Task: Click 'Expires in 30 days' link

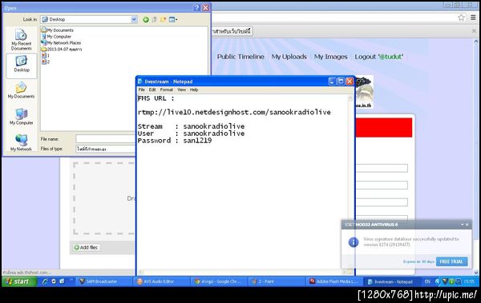Action: (418, 261)
